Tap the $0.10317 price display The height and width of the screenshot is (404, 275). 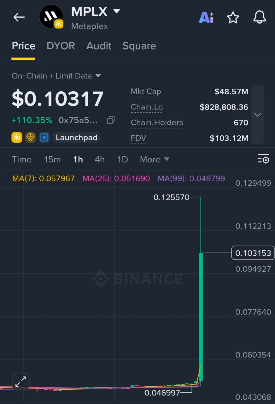(58, 99)
